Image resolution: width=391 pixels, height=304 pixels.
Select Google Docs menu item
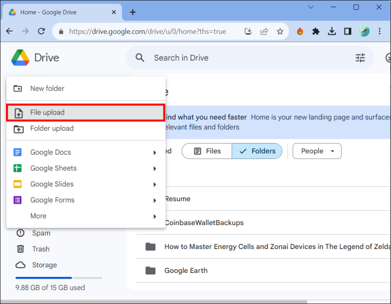86,152
